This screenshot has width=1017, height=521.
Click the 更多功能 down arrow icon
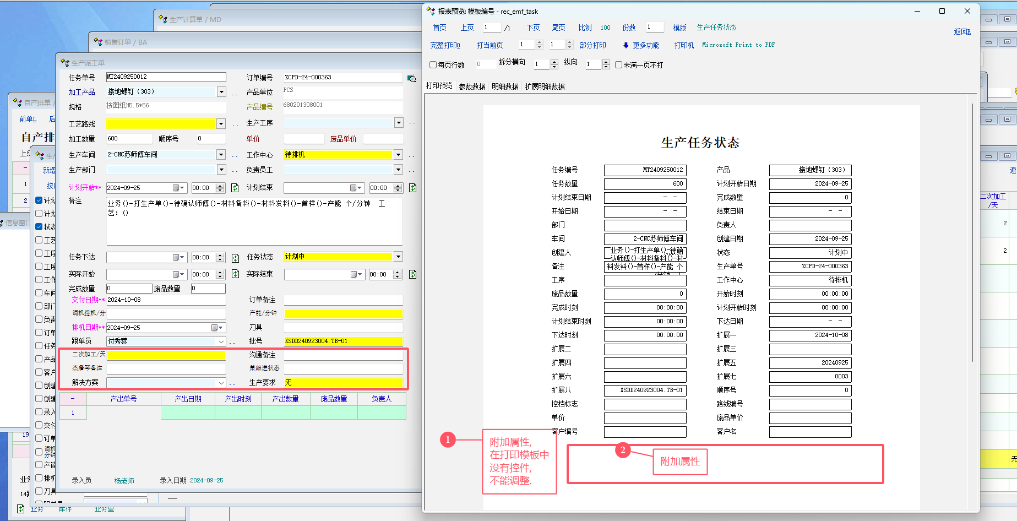(x=626, y=46)
